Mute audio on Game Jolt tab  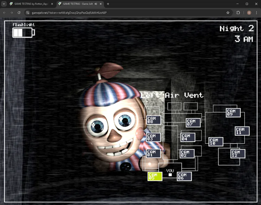96,4
